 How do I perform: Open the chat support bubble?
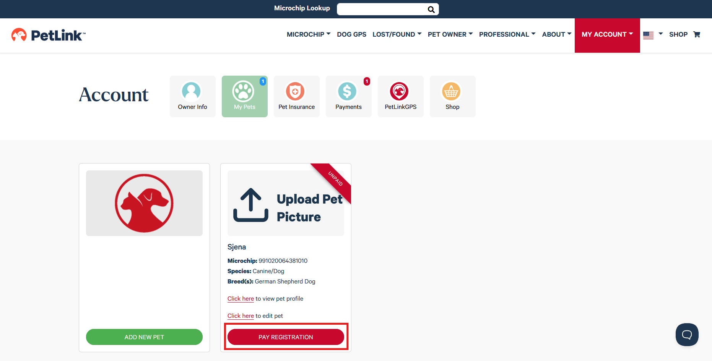(687, 335)
